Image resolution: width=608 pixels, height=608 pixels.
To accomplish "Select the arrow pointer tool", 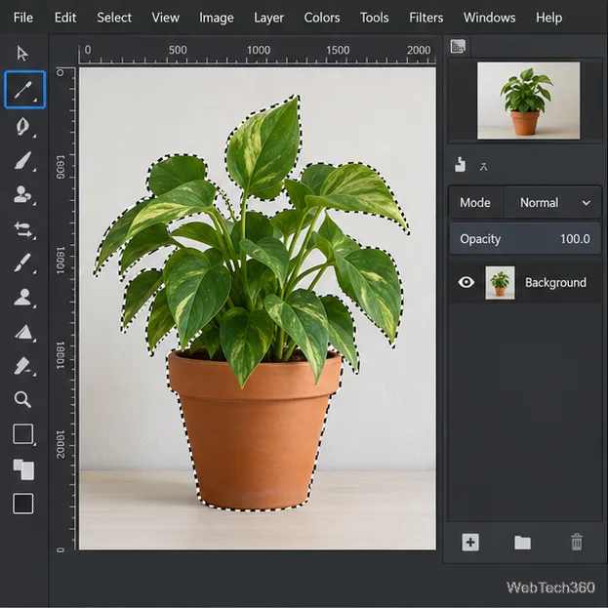I will (22, 54).
